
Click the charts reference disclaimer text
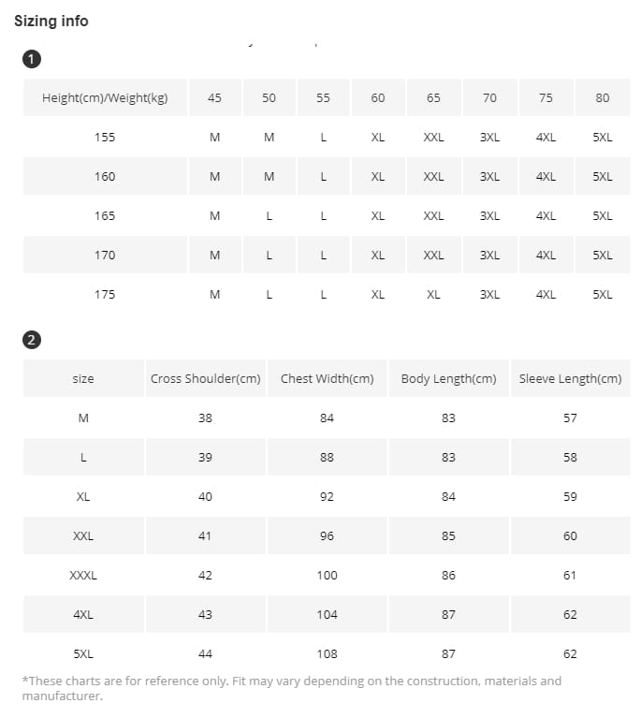tap(291, 688)
